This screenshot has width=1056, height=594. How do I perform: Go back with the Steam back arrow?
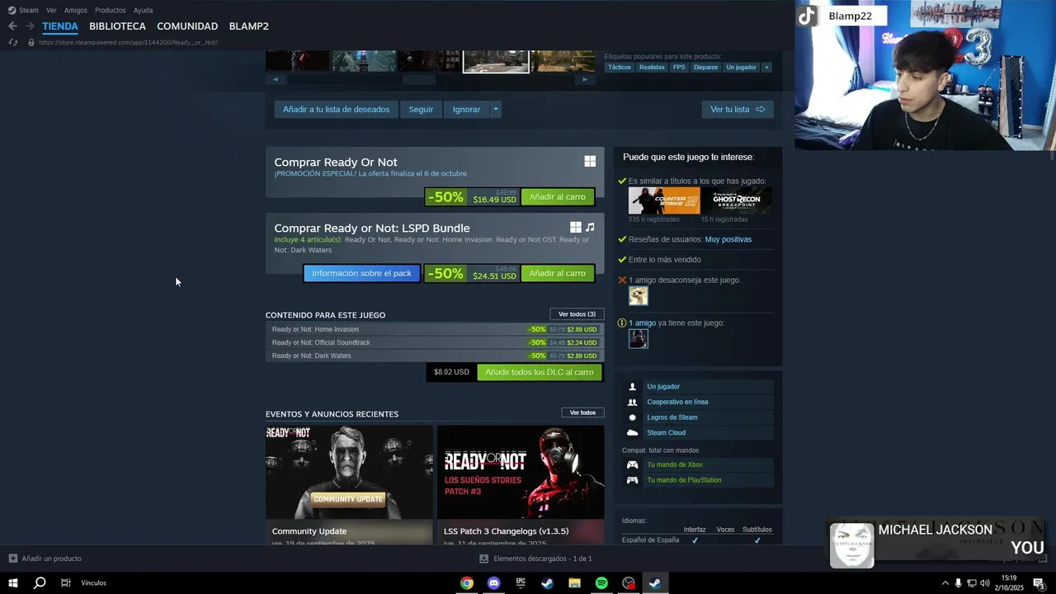12,26
